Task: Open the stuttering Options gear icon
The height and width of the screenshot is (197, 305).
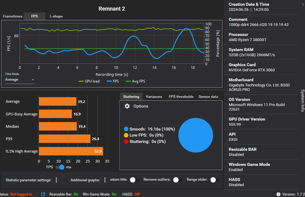Action: click(x=127, y=106)
